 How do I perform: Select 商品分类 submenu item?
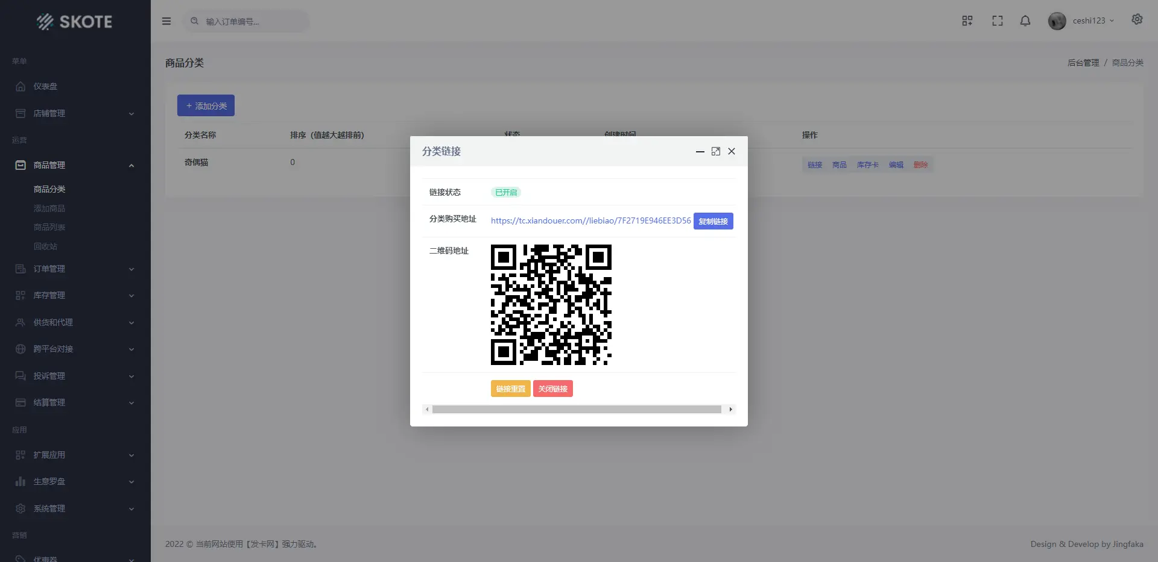49,189
